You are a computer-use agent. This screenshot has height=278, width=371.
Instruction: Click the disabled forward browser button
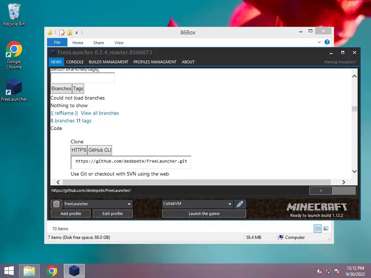coord(344,190)
